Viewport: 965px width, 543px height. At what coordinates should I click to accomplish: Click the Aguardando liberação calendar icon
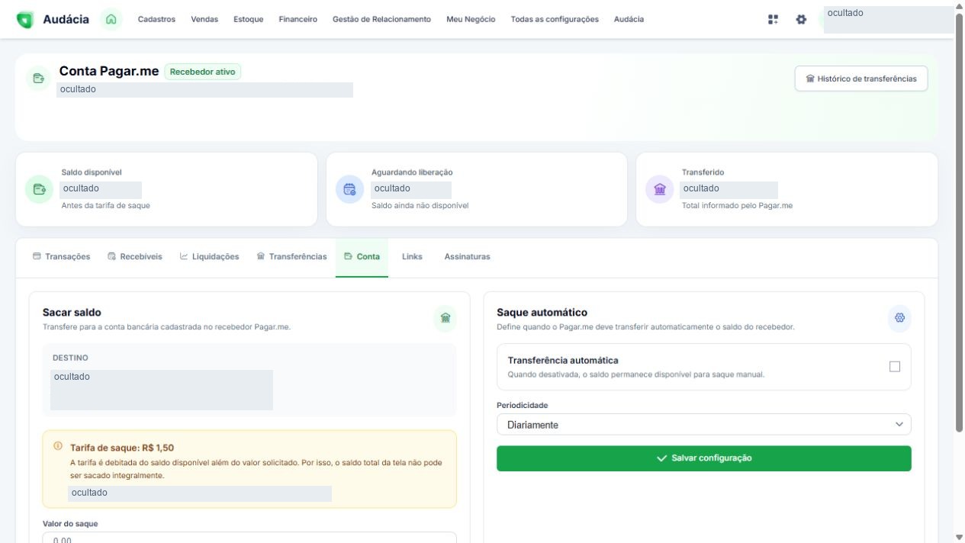tap(349, 189)
